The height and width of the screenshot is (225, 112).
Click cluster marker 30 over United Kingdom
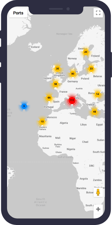(x=57, y=69)
